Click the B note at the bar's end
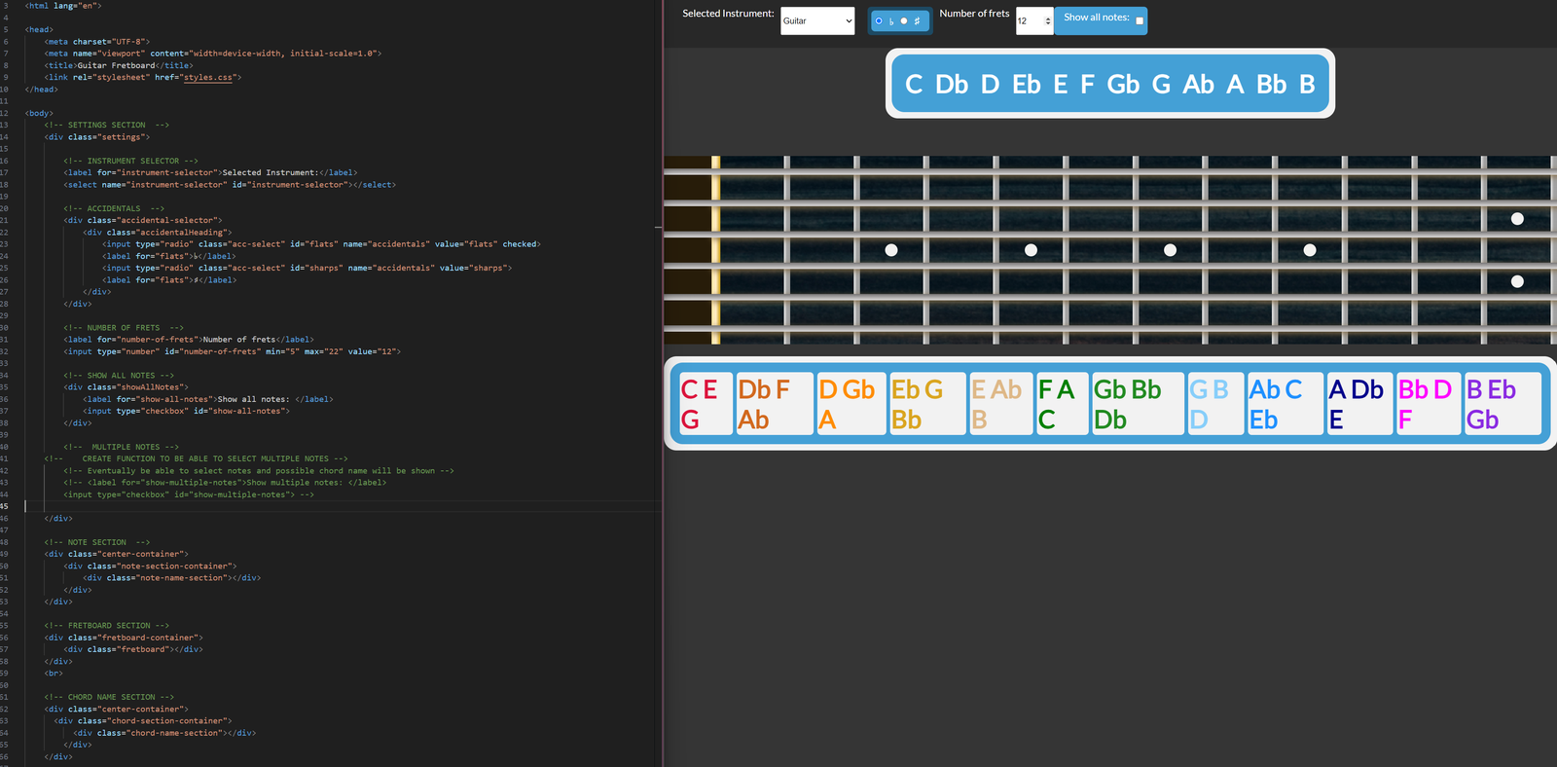 tap(1307, 85)
